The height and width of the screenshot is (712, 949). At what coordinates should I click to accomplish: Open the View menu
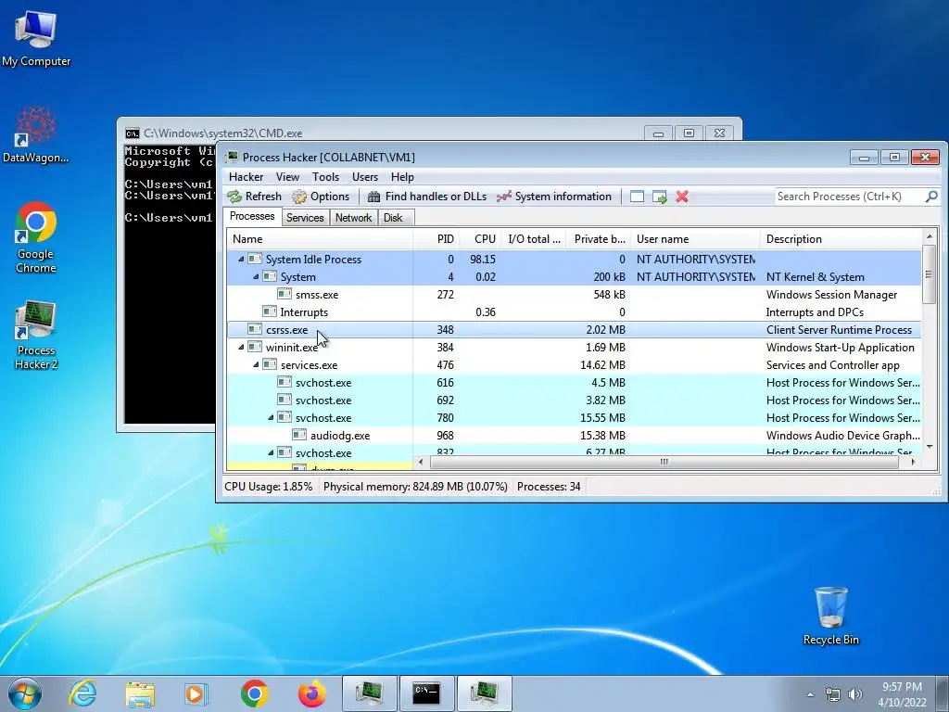287,177
